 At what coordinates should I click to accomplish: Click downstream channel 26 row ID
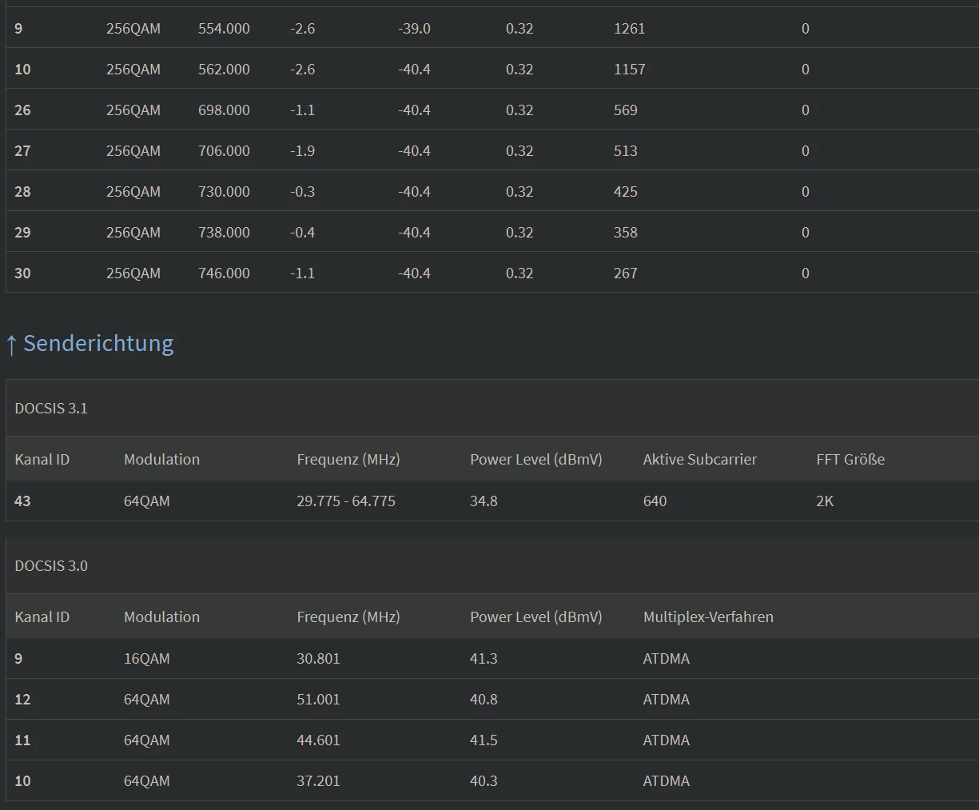[x=22, y=110]
